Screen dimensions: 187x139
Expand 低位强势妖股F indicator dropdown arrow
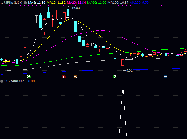2,81
